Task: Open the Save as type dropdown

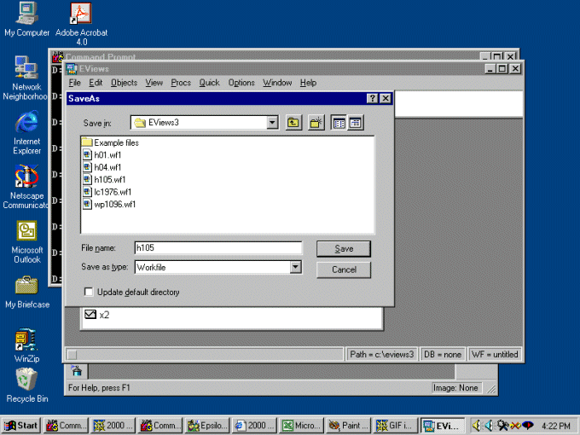Action: [295, 267]
